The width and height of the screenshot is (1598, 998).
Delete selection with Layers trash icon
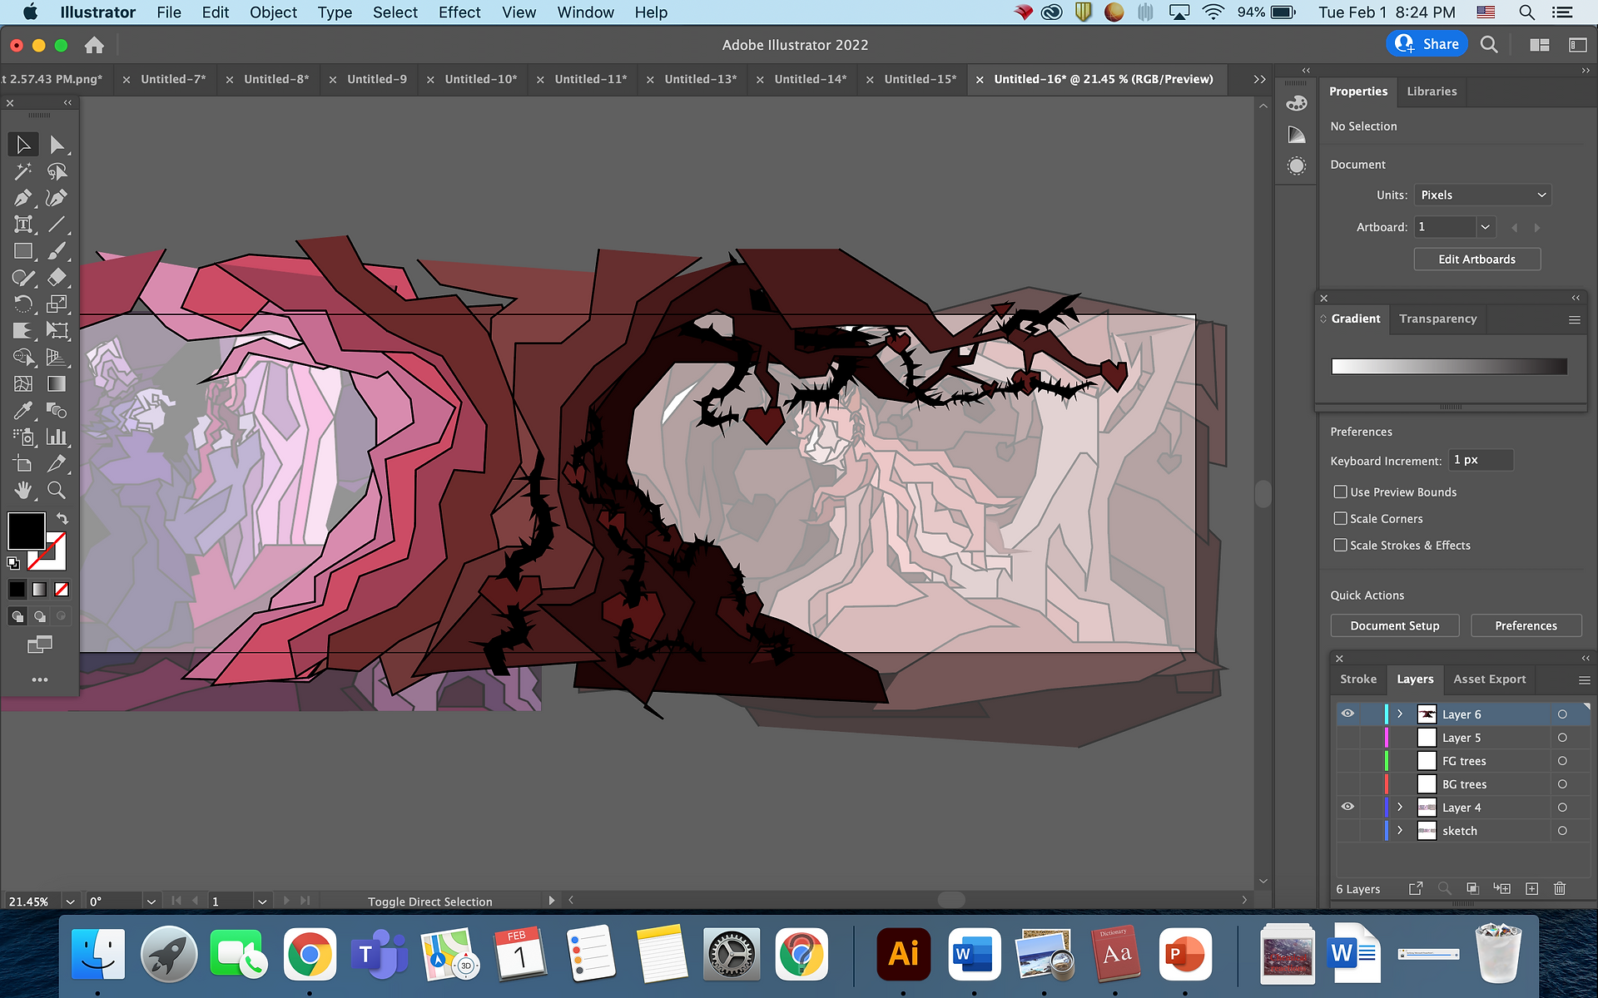click(x=1560, y=889)
